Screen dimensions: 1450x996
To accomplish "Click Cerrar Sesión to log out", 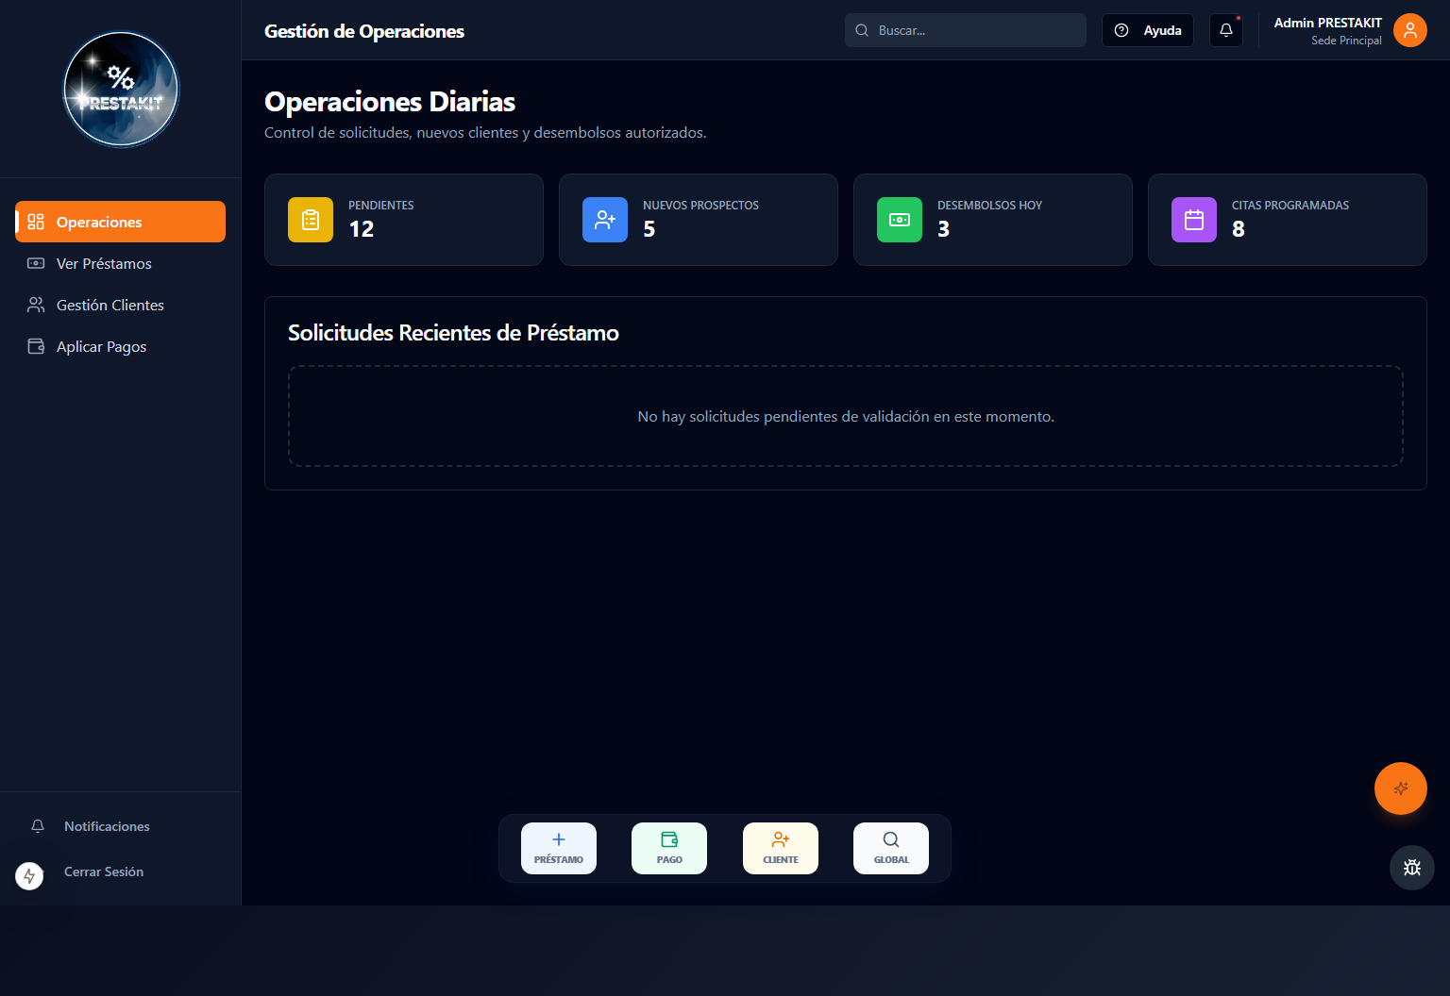I will (x=104, y=871).
